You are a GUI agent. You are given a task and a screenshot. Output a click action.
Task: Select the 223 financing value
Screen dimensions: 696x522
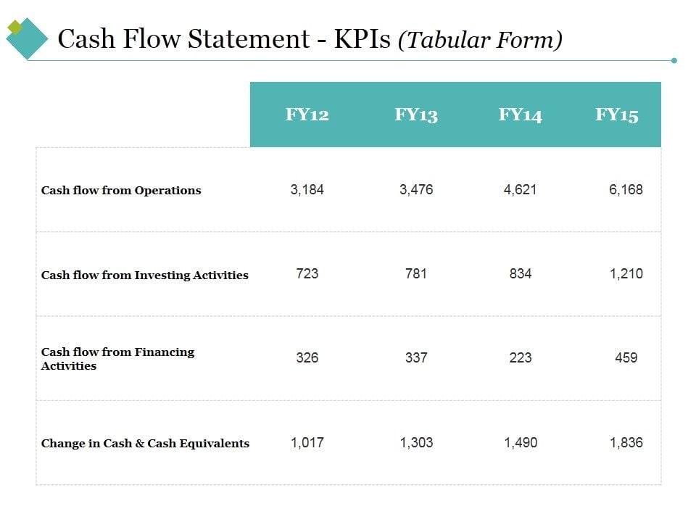(521, 358)
